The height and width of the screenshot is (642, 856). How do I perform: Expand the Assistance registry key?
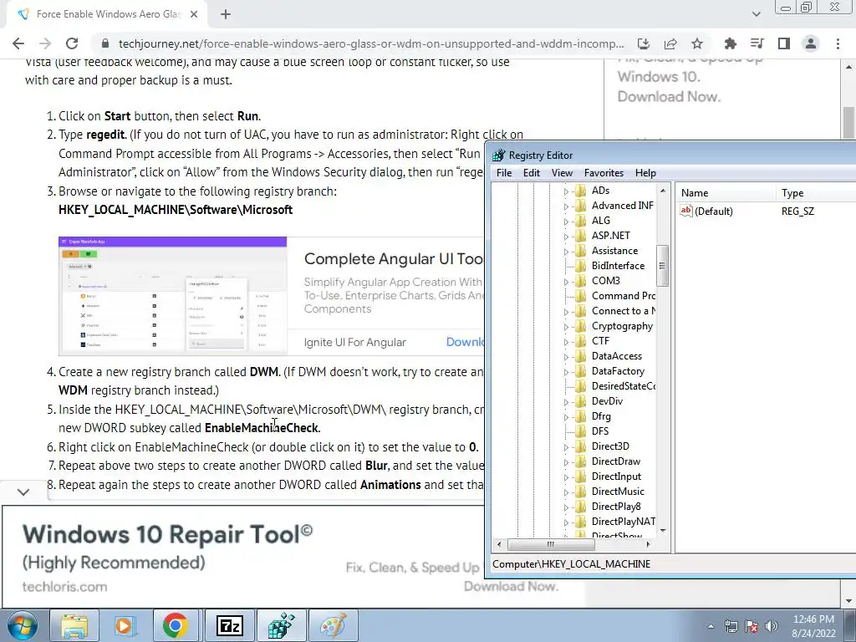[x=566, y=251]
